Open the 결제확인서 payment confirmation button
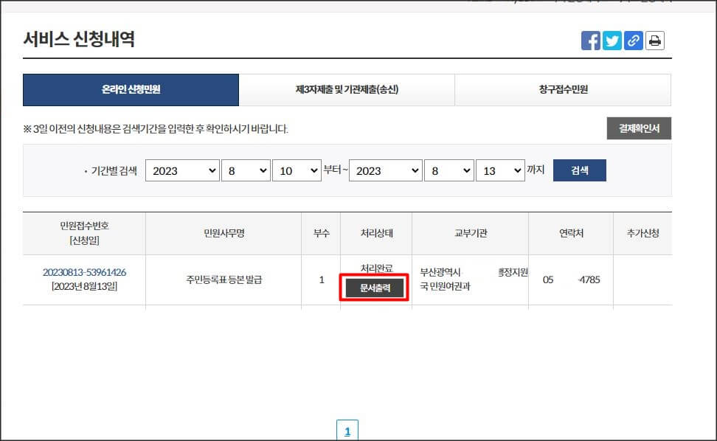717x441 pixels. 639,128
